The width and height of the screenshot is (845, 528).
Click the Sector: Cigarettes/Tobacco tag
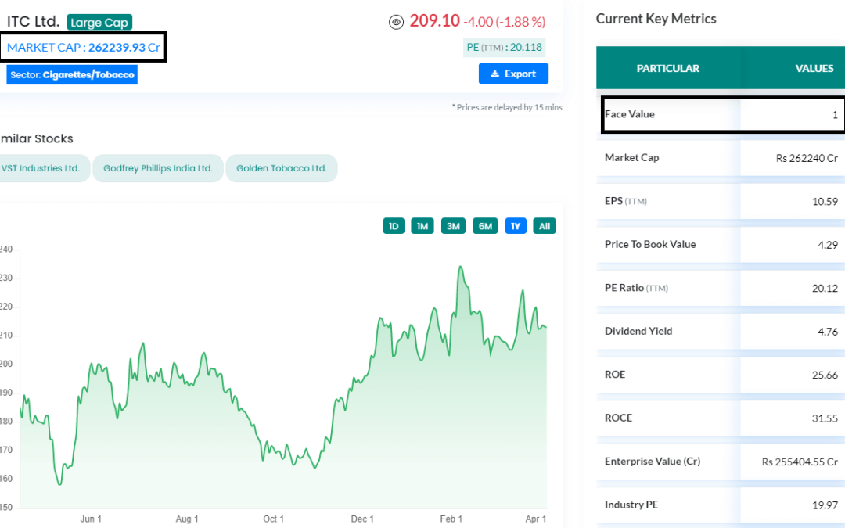click(72, 75)
